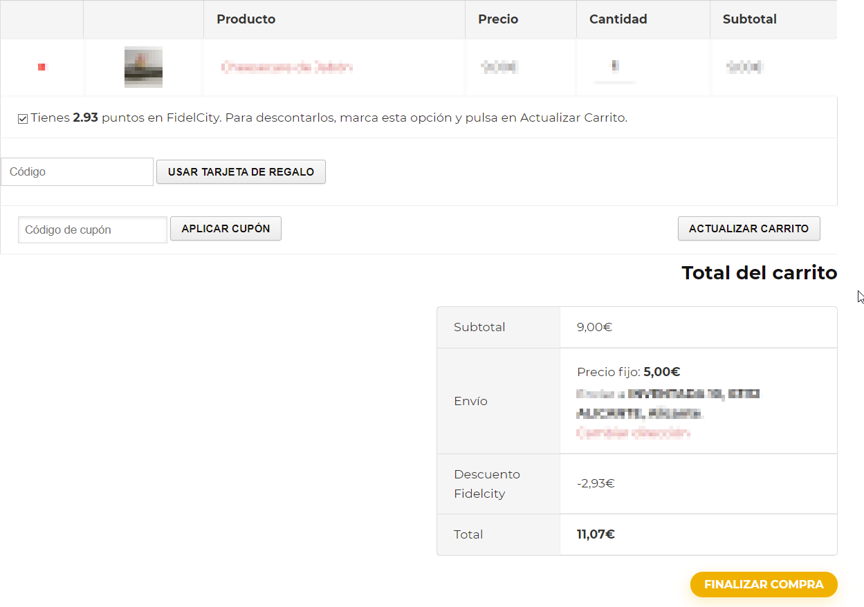Click the product quantity field

(x=614, y=67)
